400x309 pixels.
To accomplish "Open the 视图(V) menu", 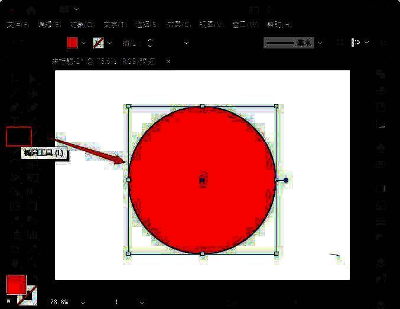I will (212, 25).
